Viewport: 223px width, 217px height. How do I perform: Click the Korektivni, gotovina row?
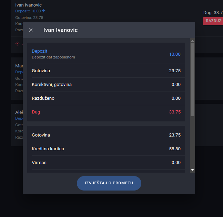tap(52, 85)
